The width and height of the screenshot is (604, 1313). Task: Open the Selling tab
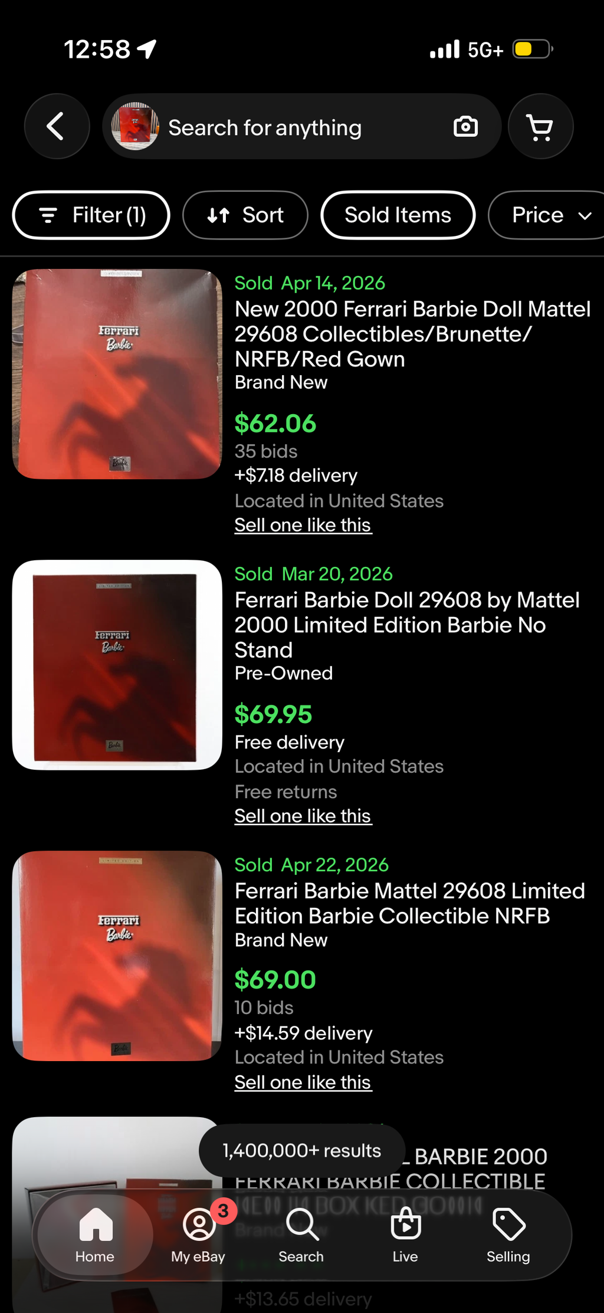click(508, 1235)
